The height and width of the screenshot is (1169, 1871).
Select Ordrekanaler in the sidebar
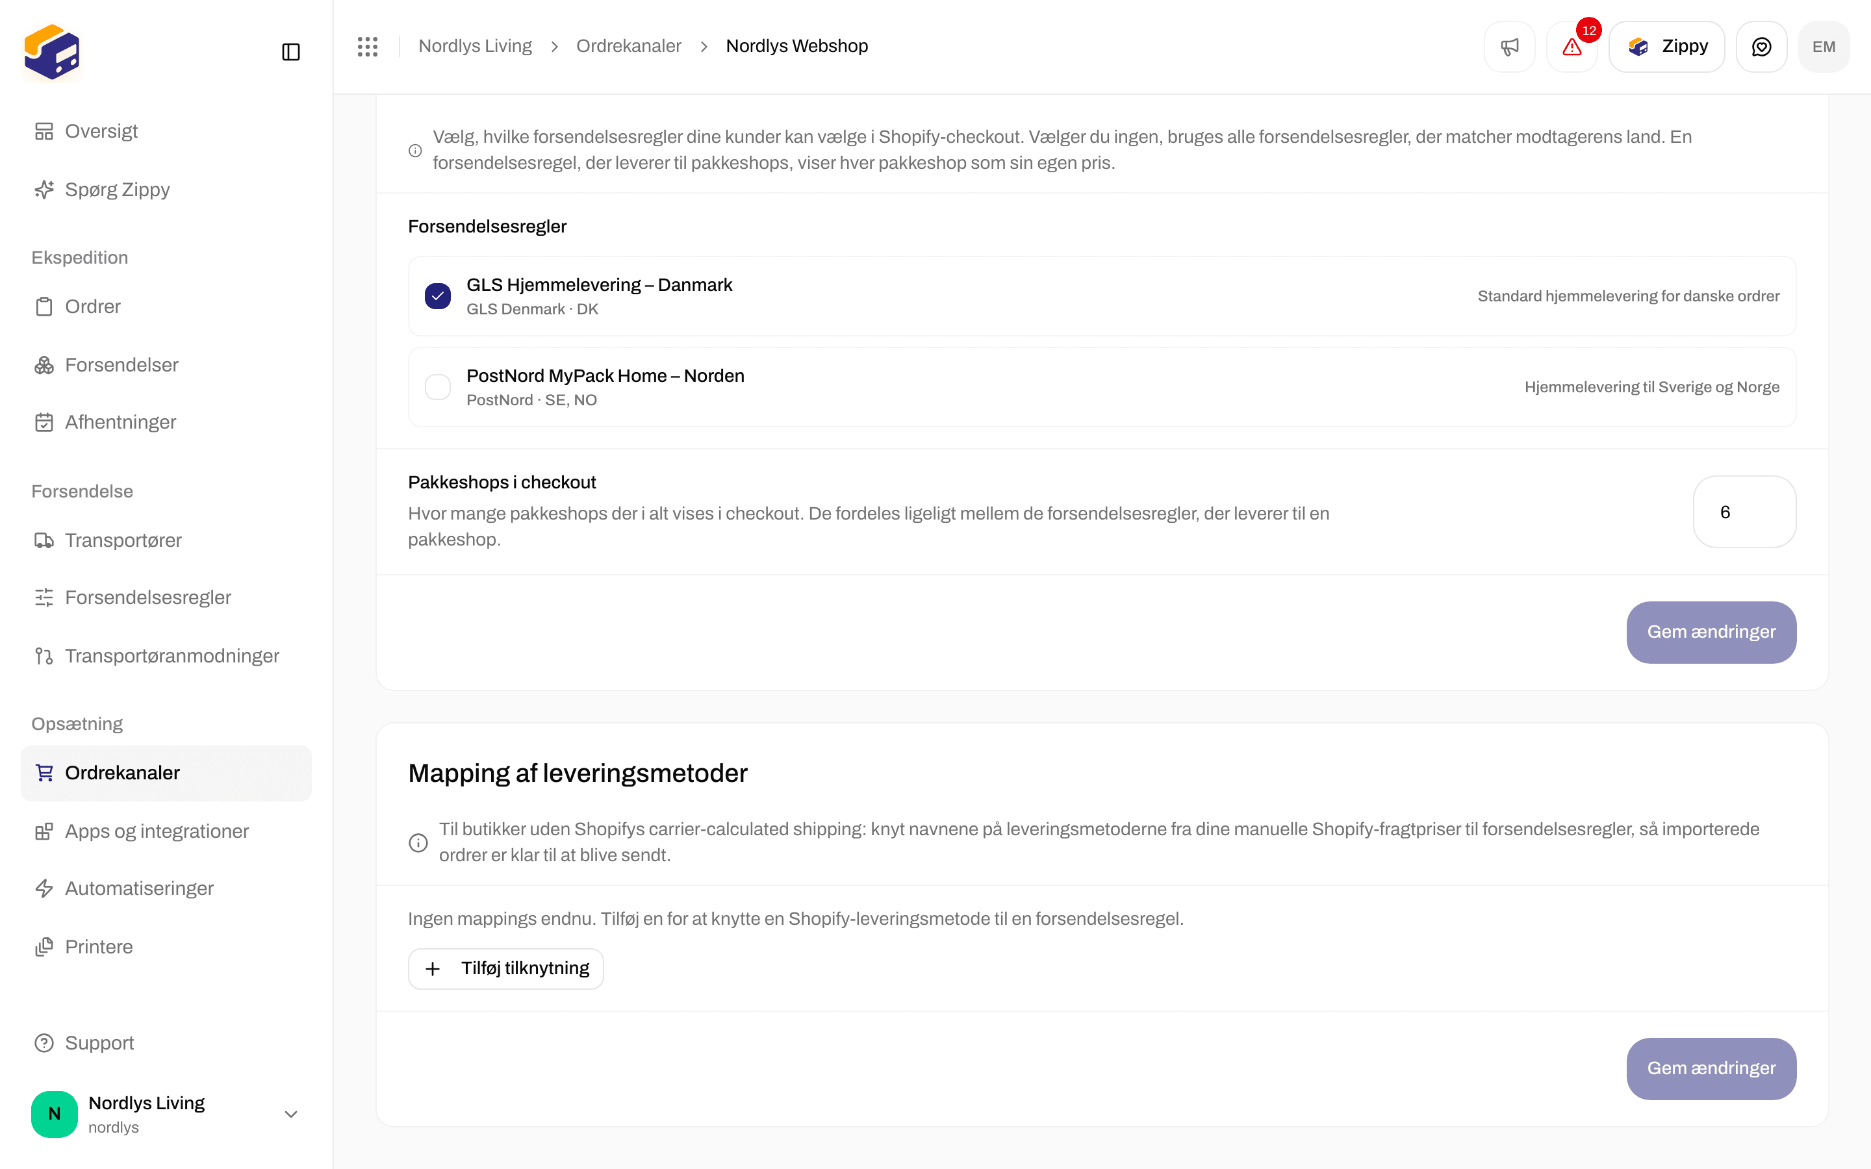click(x=166, y=773)
